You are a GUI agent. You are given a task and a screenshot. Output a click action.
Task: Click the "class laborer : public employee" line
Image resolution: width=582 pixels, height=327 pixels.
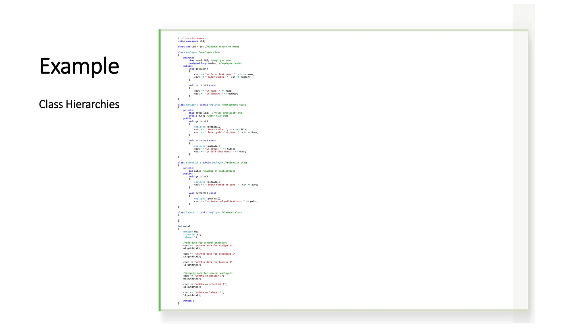pos(210,212)
